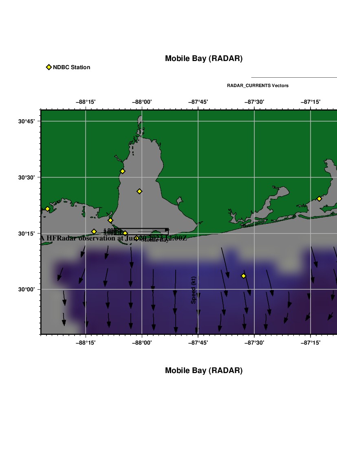Select the station diamond inside the vector scale box
The width and height of the screenshot is (337, 476).
(x=125, y=233)
